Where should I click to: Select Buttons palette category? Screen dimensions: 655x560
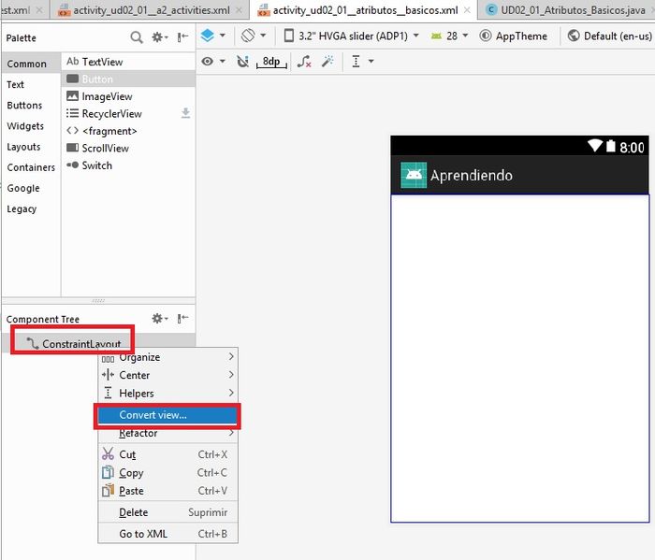(x=31, y=105)
